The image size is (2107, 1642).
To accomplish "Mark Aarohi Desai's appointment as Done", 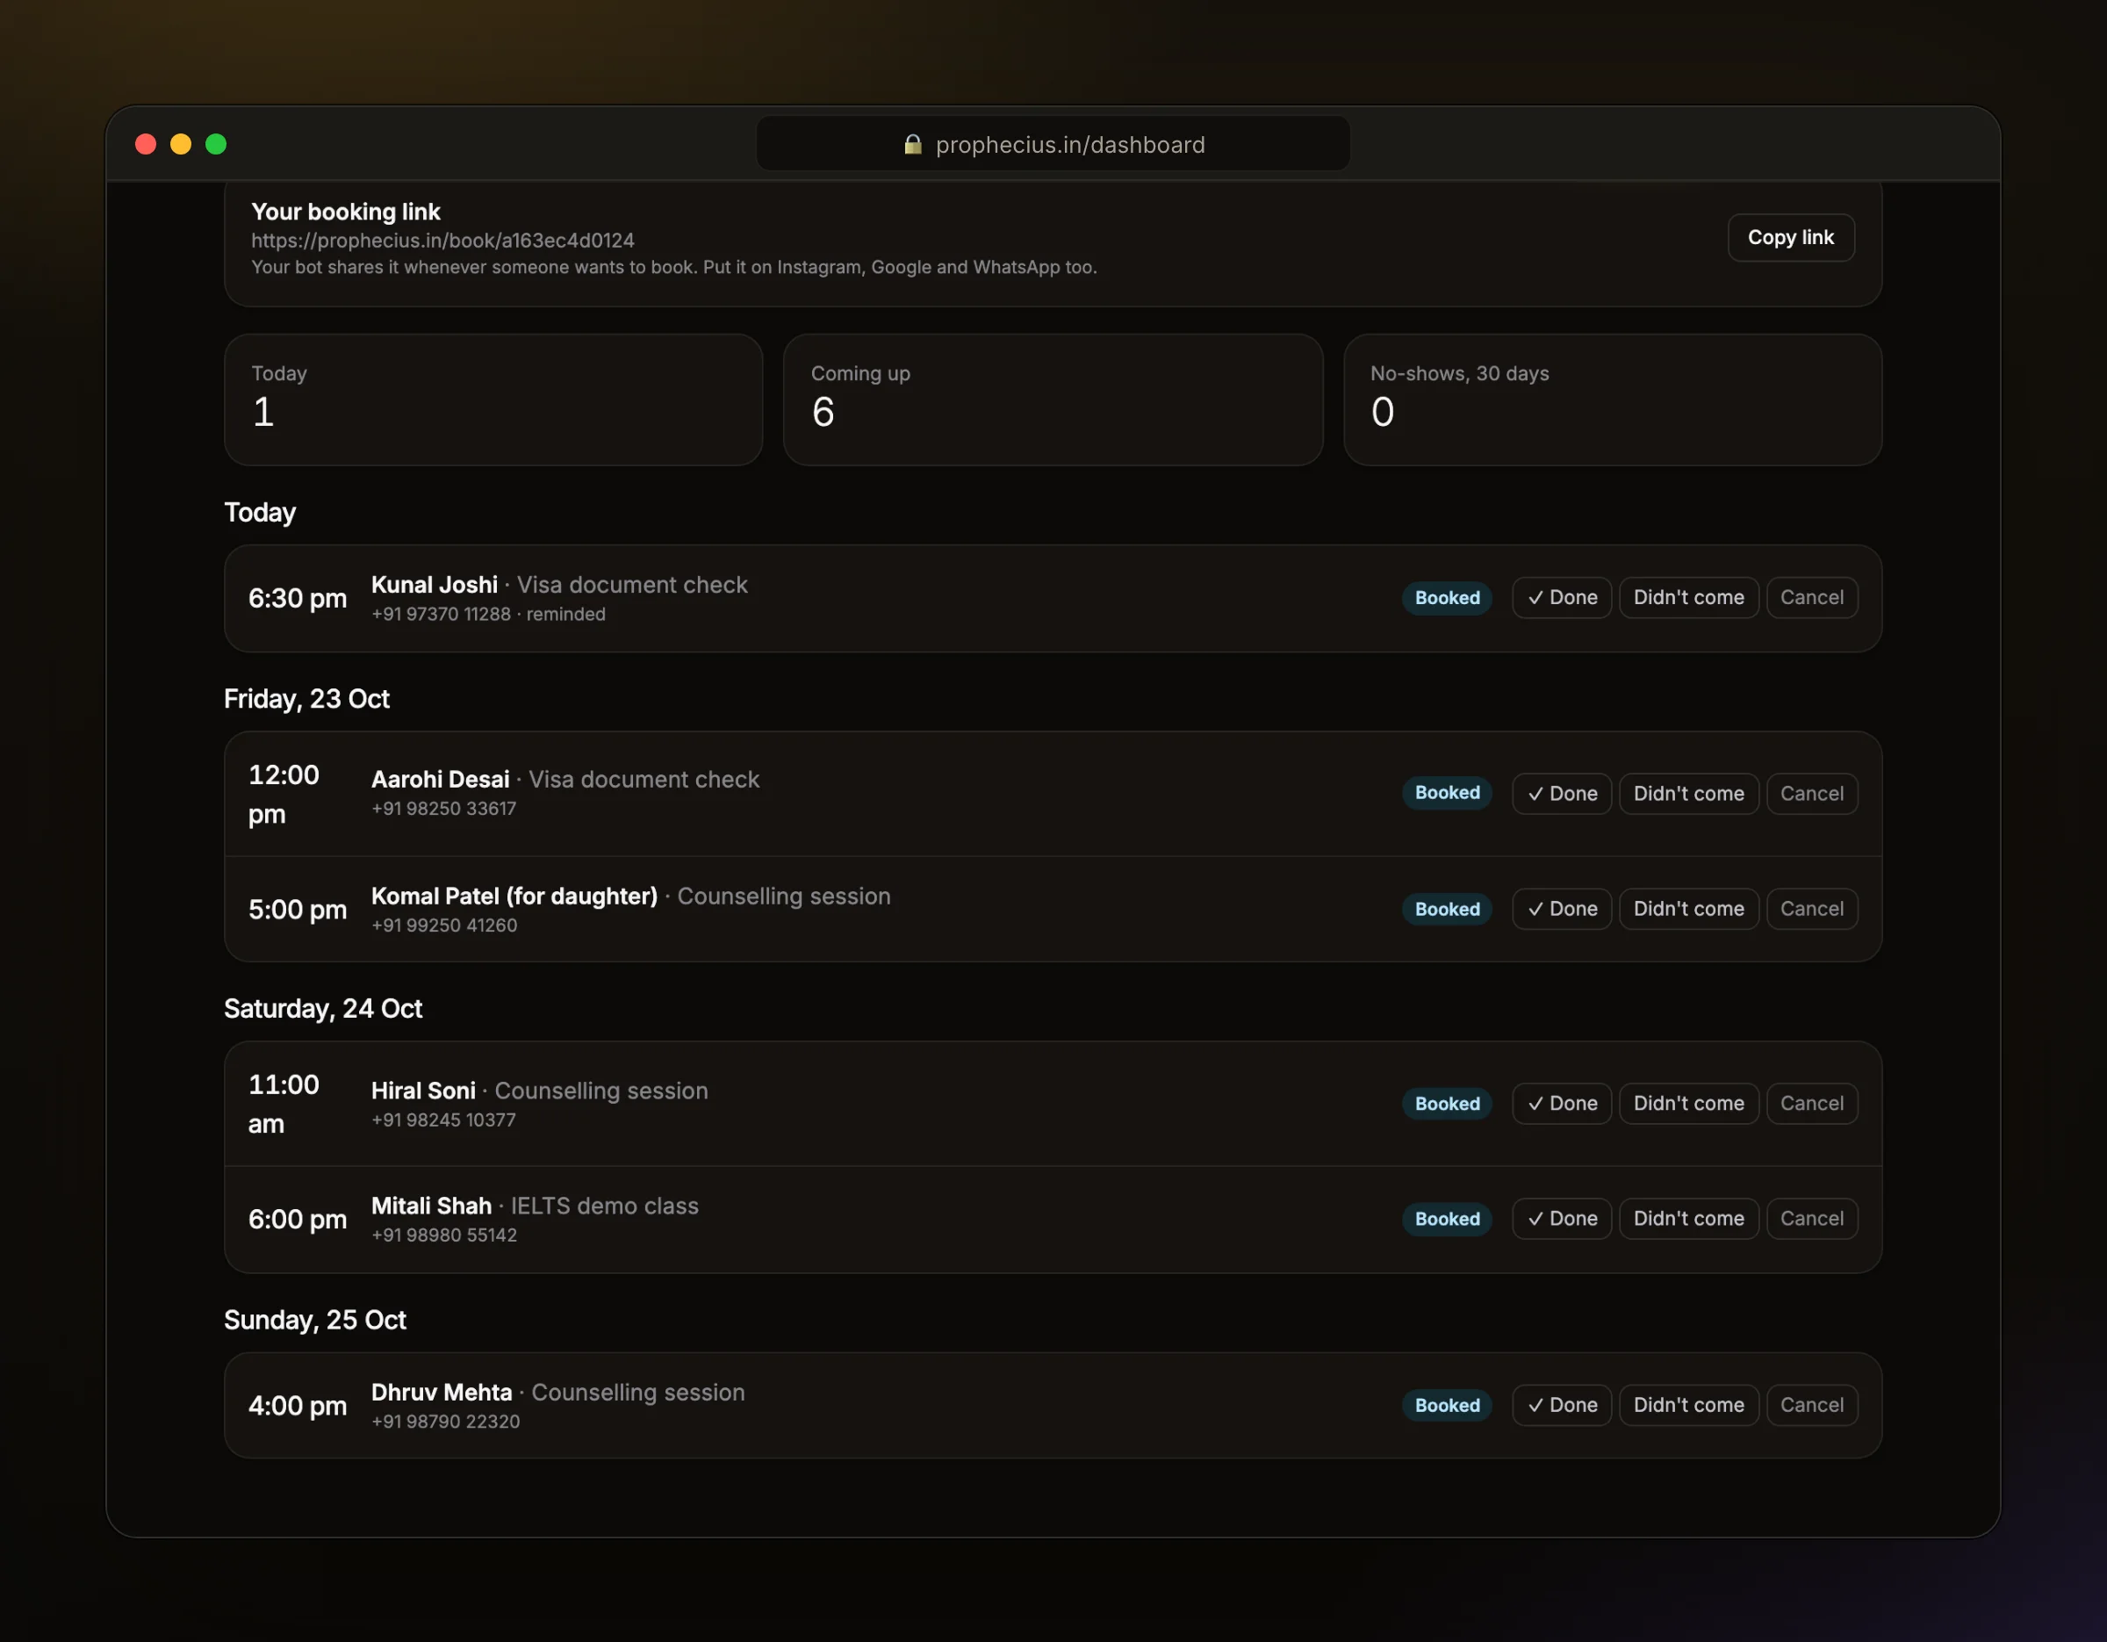I will click(1562, 793).
